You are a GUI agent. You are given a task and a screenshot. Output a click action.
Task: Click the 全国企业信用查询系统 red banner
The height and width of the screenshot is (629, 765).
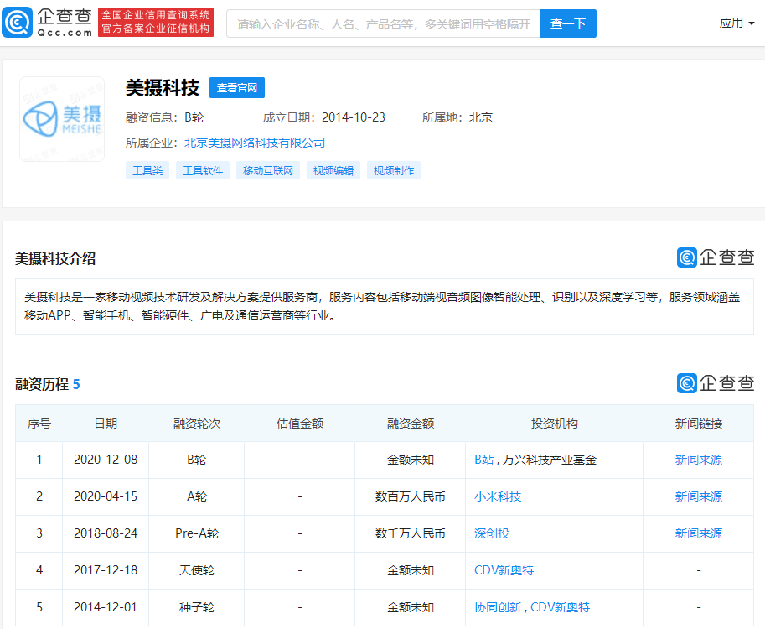(x=156, y=22)
